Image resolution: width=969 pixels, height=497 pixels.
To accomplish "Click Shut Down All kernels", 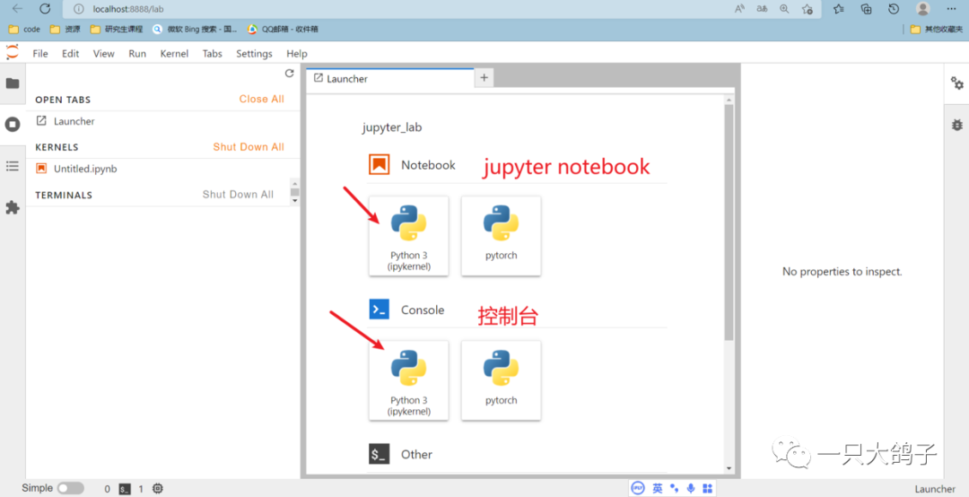I will [249, 146].
